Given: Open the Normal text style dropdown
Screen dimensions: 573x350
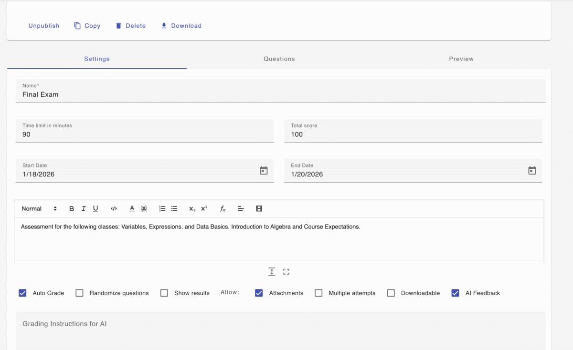Looking at the screenshot, I should [39, 209].
